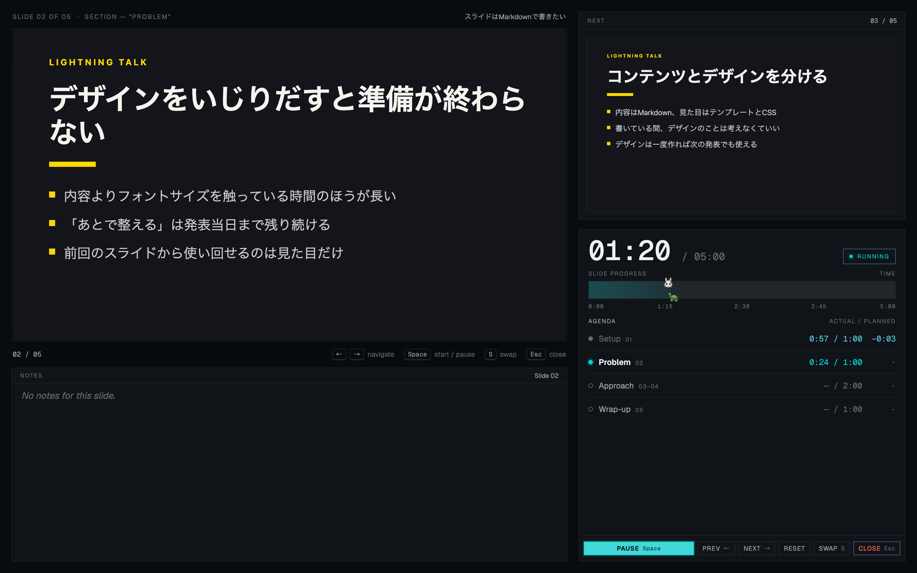This screenshot has width=917, height=573.
Task: Click the current slide main heading
Action: pyautogui.click(x=288, y=114)
